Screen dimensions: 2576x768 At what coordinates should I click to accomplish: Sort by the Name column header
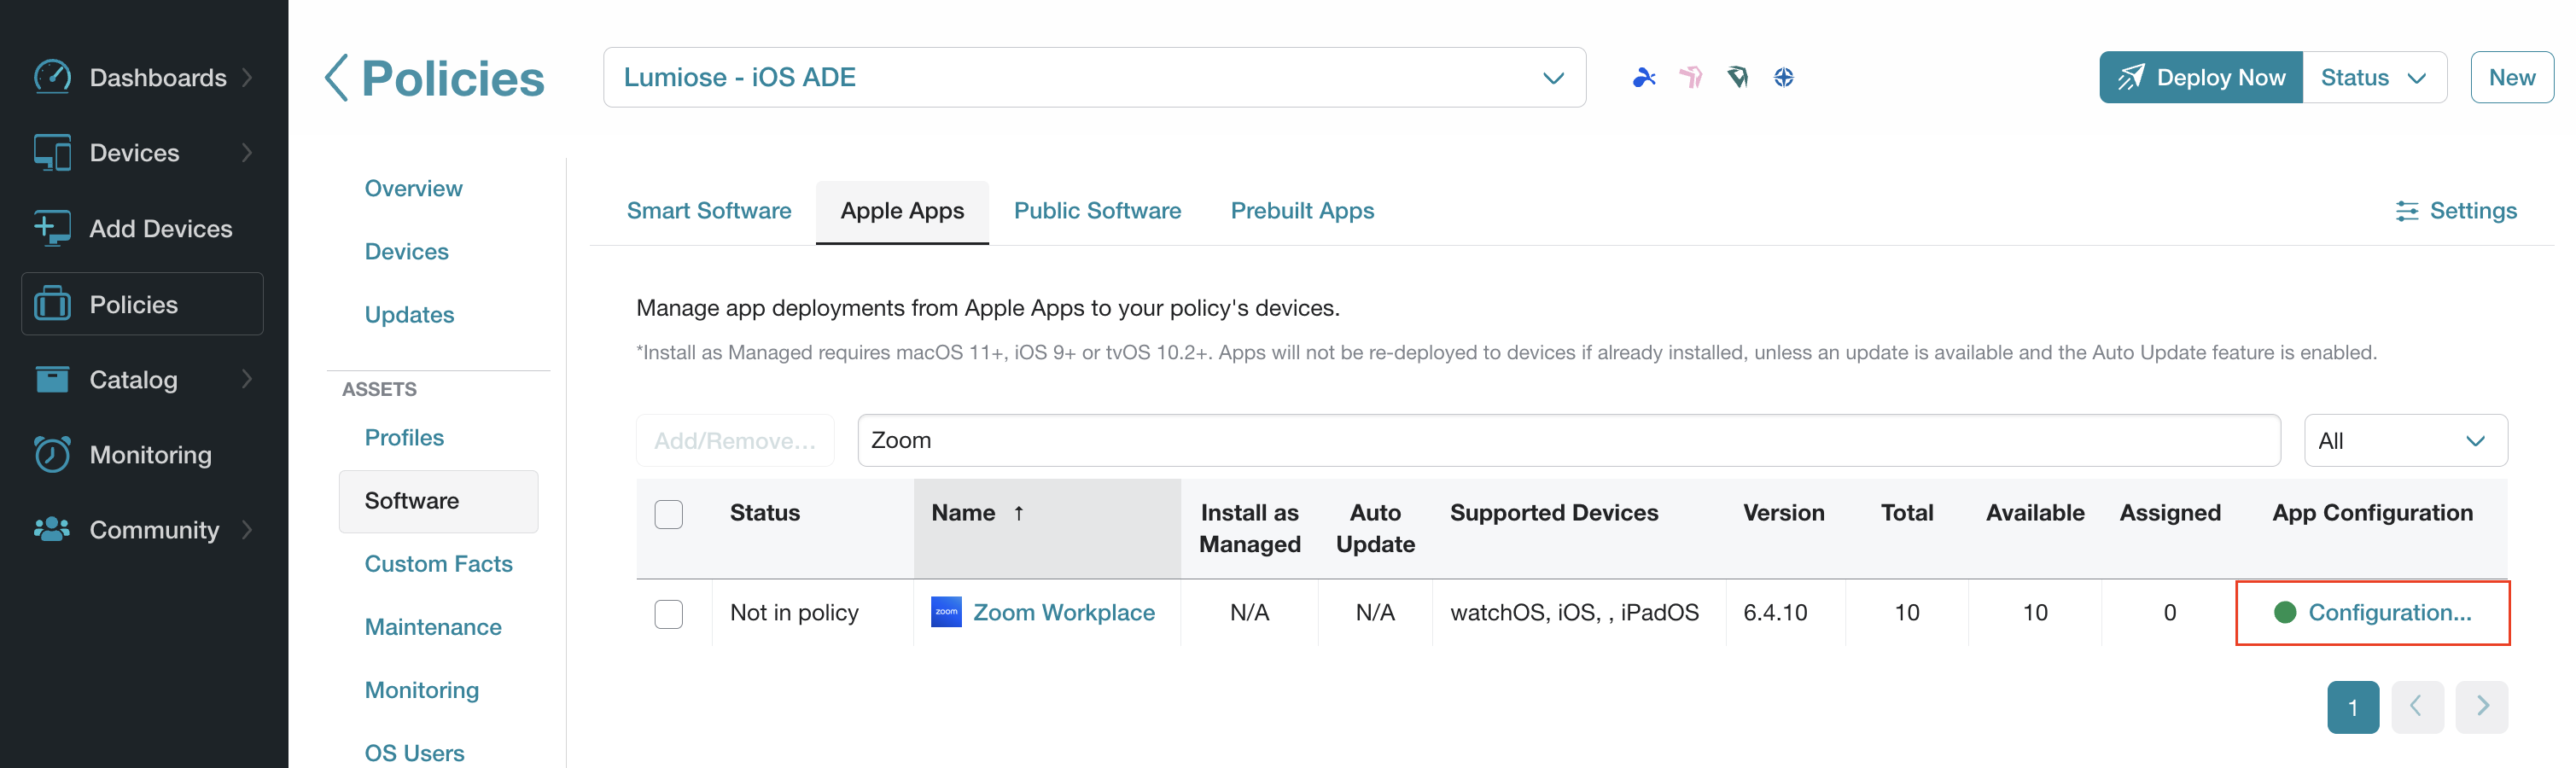[1047, 528]
